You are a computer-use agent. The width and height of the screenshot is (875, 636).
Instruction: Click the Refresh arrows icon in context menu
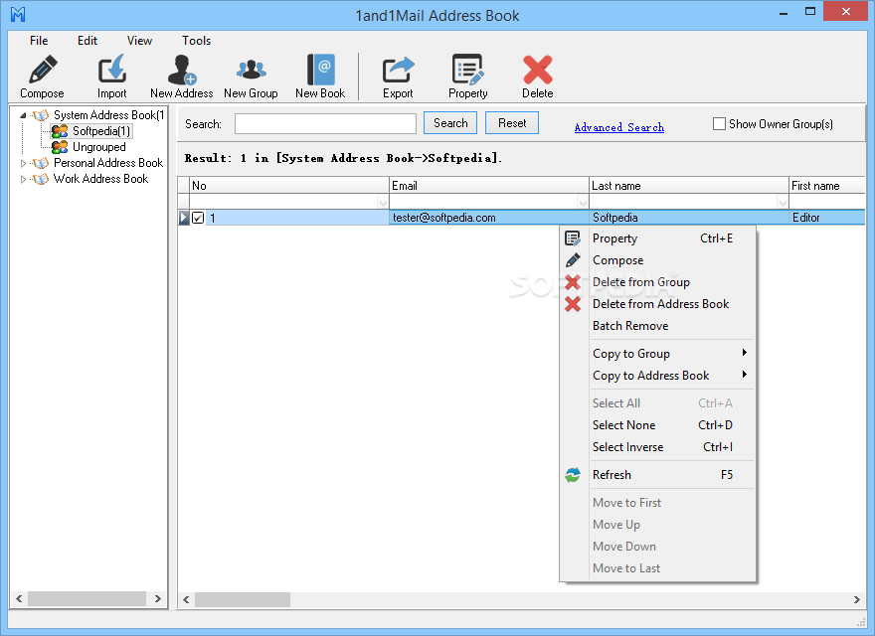(573, 475)
